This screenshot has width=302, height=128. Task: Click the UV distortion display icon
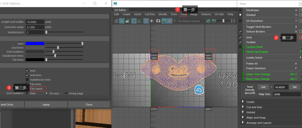pos(127,21)
